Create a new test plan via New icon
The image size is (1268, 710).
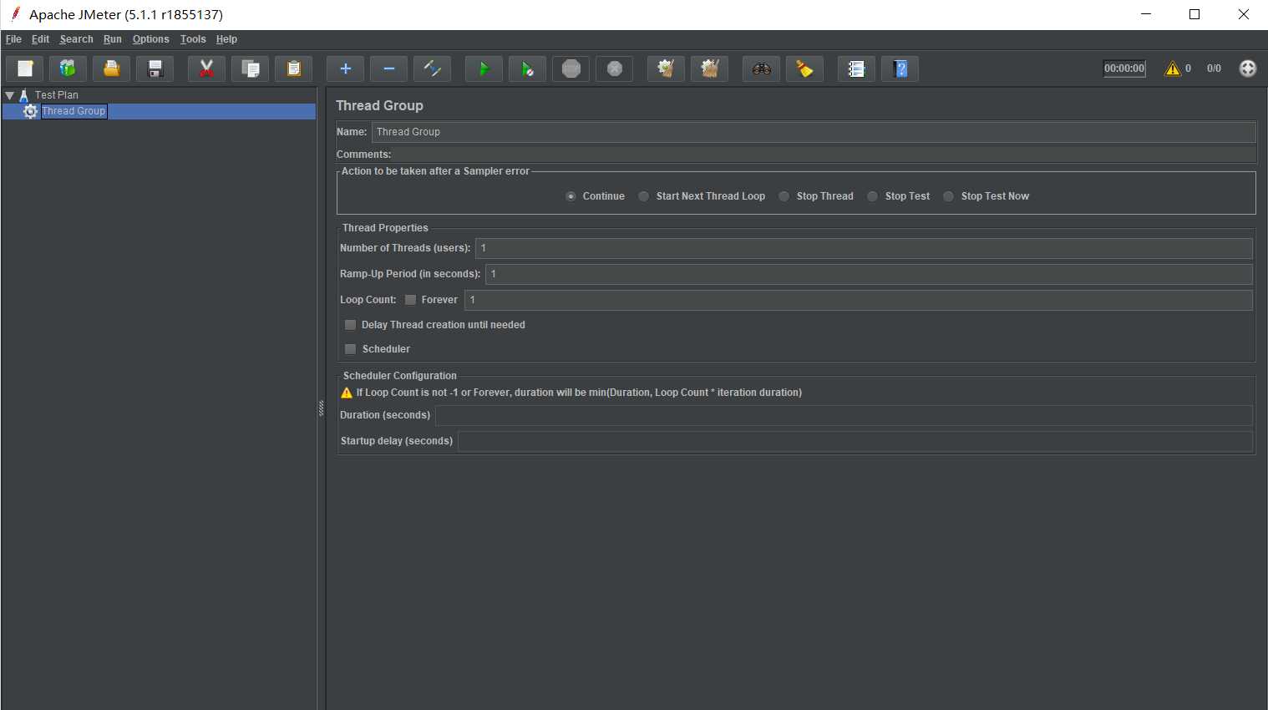[x=25, y=68]
